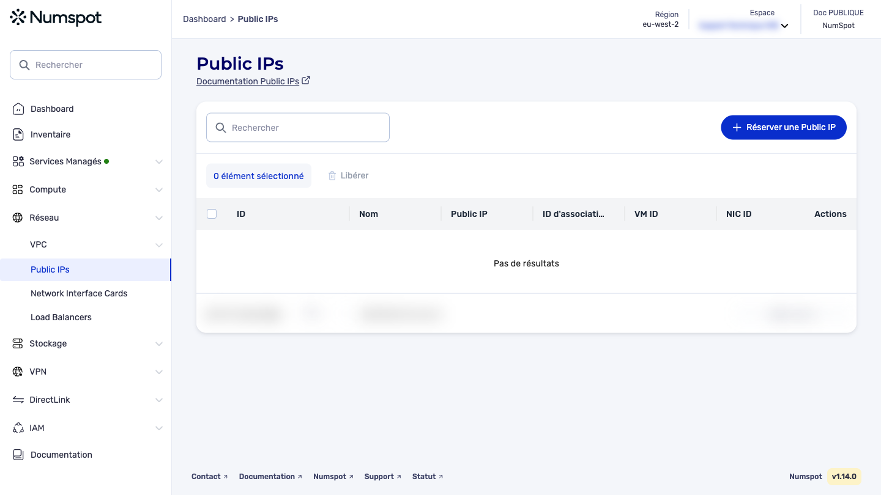Click the v1.14.0 version badge
This screenshot has height=495, width=881.
coord(844,477)
